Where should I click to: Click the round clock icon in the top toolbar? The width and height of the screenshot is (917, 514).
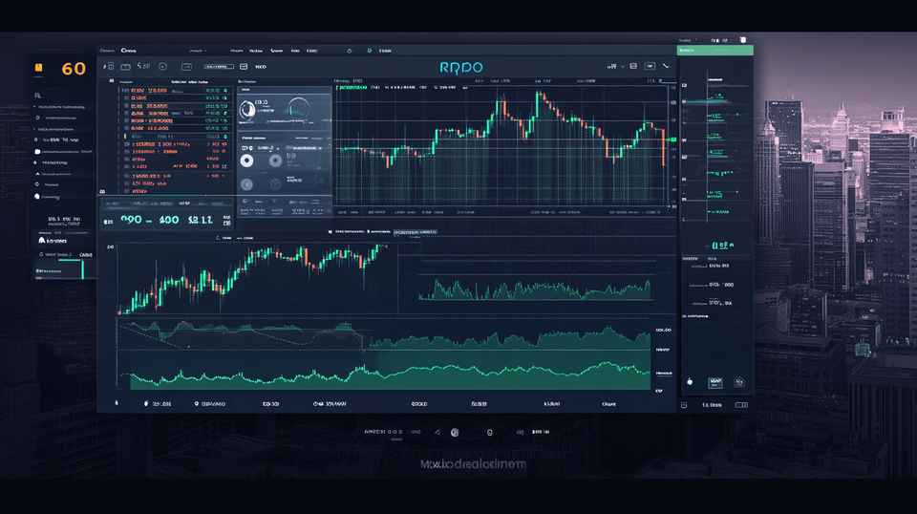pyautogui.click(x=162, y=67)
